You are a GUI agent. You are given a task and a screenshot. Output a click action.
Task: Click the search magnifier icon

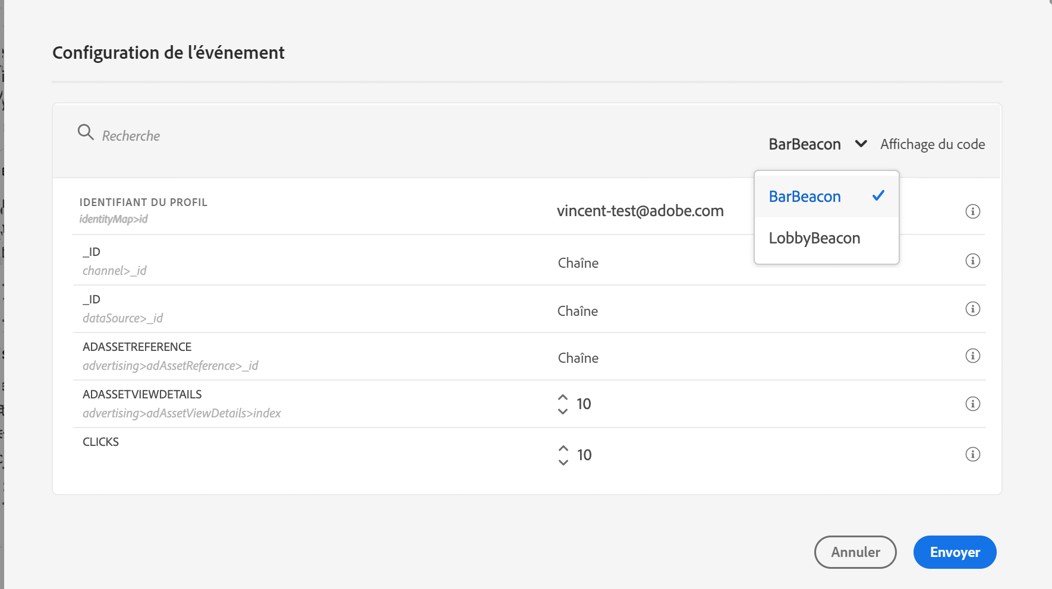pyautogui.click(x=86, y=132)
